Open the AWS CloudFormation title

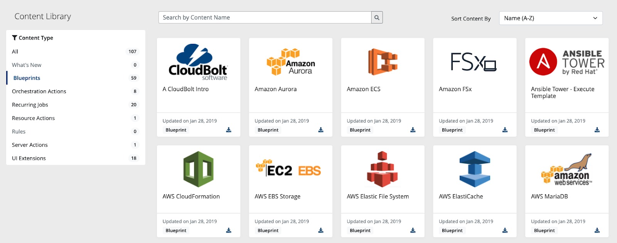click(x=191, y=196)
